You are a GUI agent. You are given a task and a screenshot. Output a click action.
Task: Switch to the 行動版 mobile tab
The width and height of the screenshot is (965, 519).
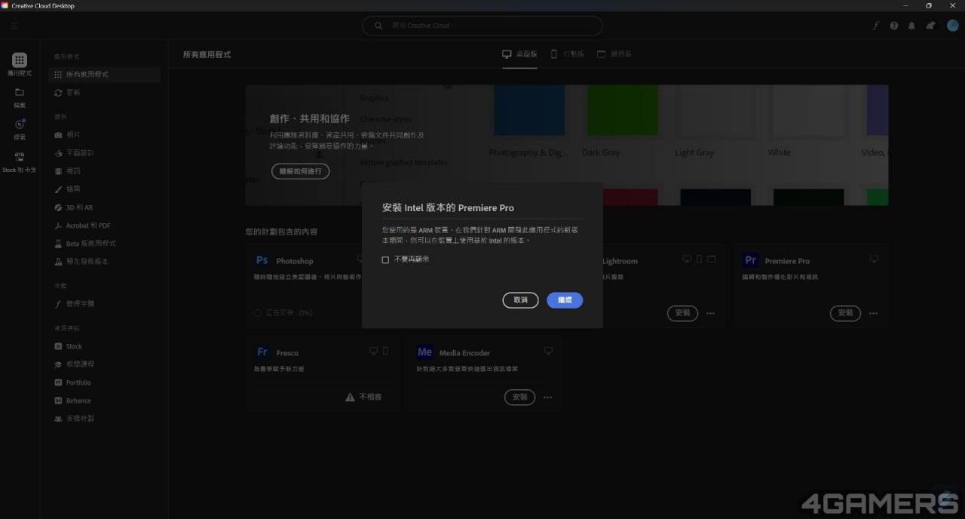[x=567, y=54]
